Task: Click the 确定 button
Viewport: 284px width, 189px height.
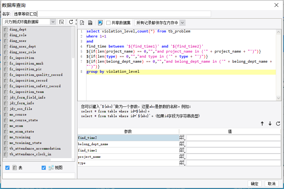Action: pos(254,184)
